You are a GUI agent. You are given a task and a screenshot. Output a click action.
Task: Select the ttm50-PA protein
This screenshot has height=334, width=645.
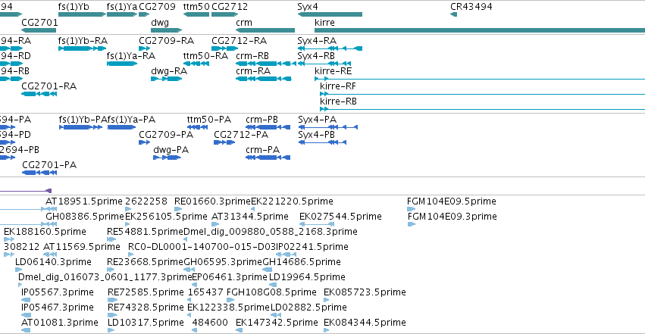[x=198, y=127]
